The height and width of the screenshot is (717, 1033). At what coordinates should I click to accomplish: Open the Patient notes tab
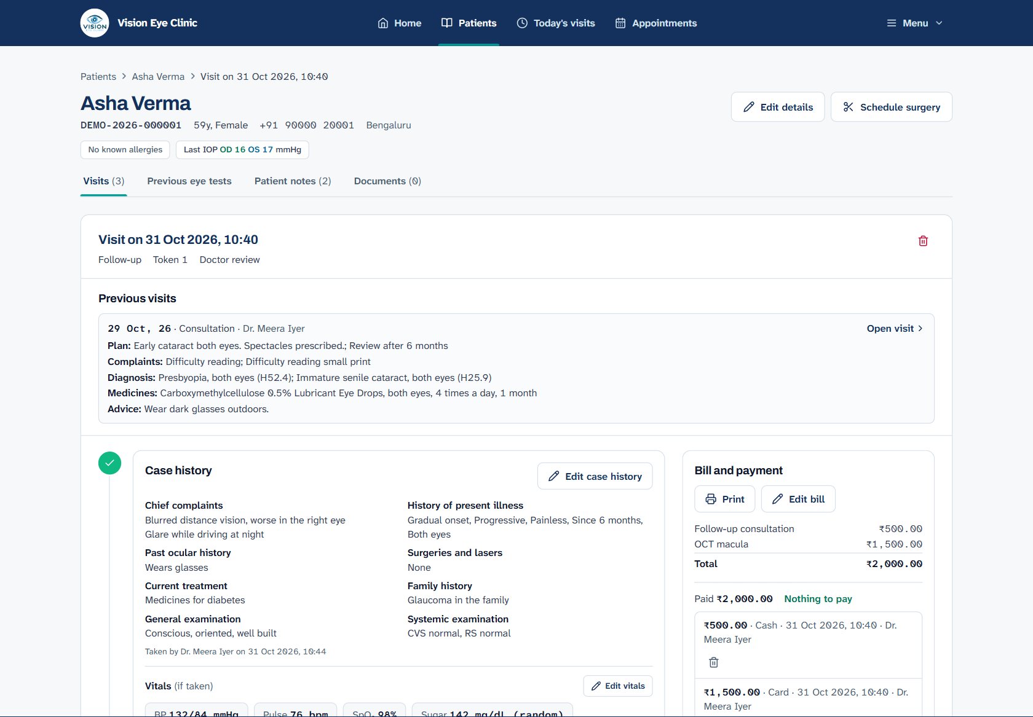click(293, 181)
